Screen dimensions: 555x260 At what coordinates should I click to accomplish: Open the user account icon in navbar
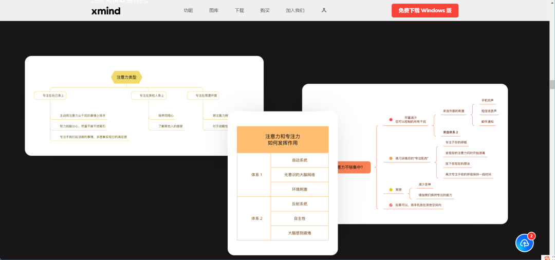coord(324,10)
